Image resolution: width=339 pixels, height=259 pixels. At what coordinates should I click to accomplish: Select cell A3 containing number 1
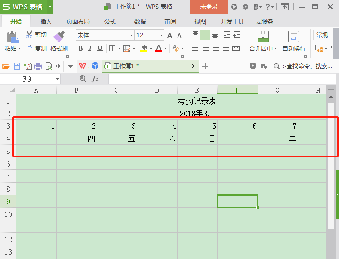pyautogui.click(x=36, y=126)
